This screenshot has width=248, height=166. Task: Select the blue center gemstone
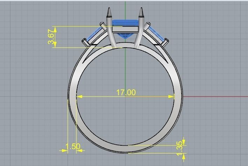coord(125,29)
